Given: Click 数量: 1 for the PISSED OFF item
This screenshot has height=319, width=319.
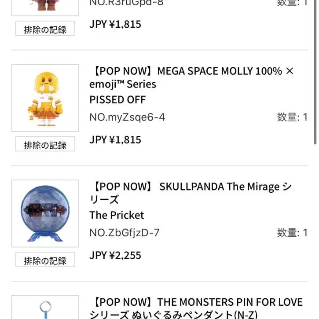Looking at the screenshot, I should point(292,117).
